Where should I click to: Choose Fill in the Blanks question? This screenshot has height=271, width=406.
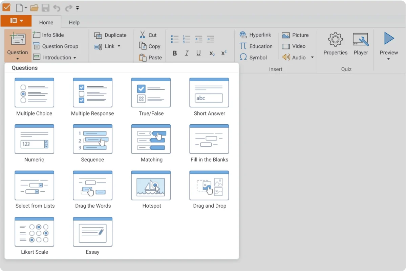tap(209, 143)
